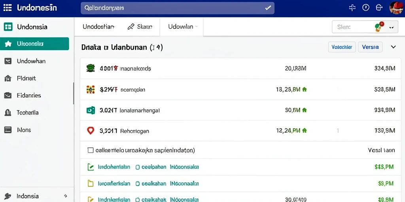Click the Vosochler button

point(342,47)
